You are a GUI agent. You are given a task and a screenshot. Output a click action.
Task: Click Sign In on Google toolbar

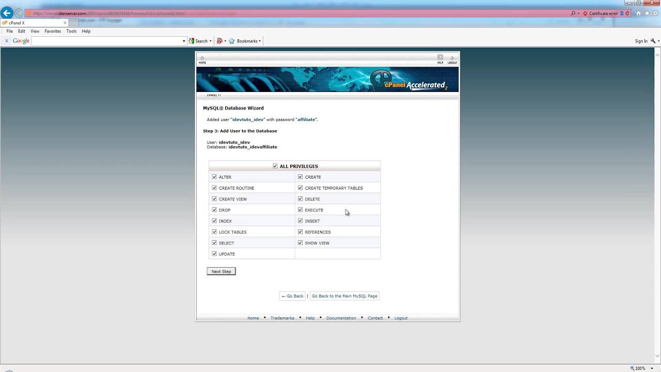(641, 41)
